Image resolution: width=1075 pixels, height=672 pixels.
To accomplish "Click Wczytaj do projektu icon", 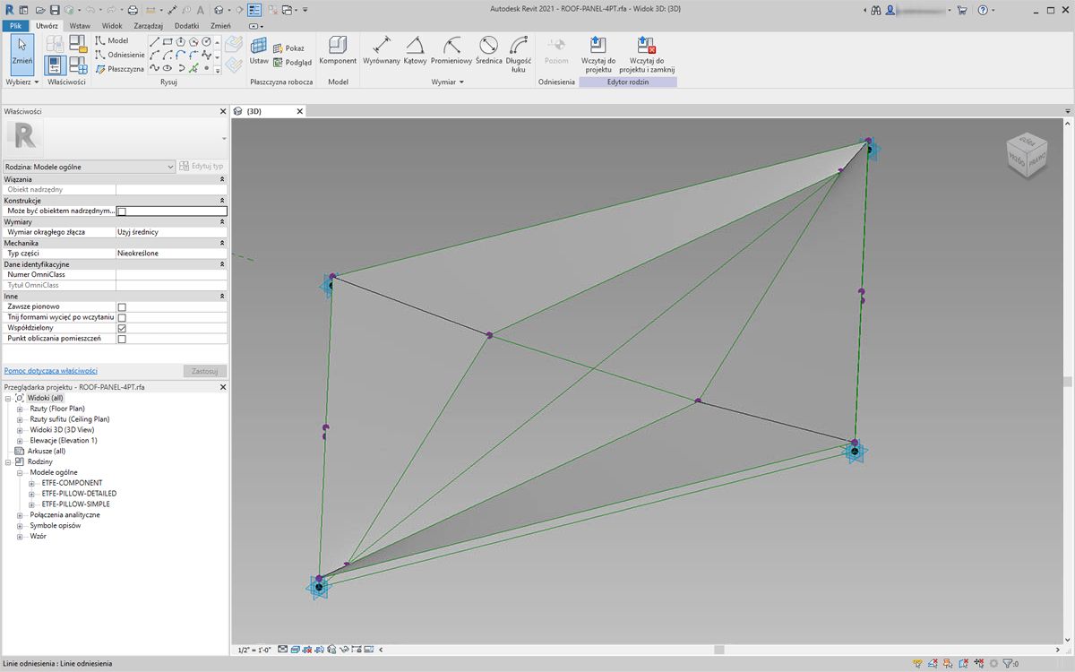I will (x=598, y=54).
